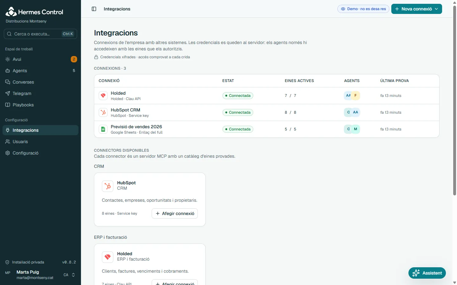This screenshot has height=285, width=457.
Task: Click the HubSpot CRM row logo
Action: pyautogui.click(x=103, y=112)
